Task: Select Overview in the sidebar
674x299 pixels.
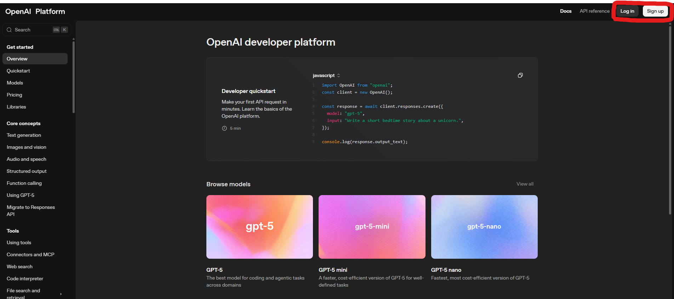Action: [x=35, y=59]
